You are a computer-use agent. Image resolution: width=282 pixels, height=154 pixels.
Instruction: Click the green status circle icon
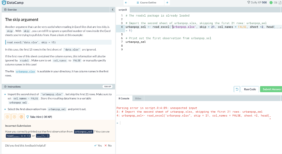(271, 2)
